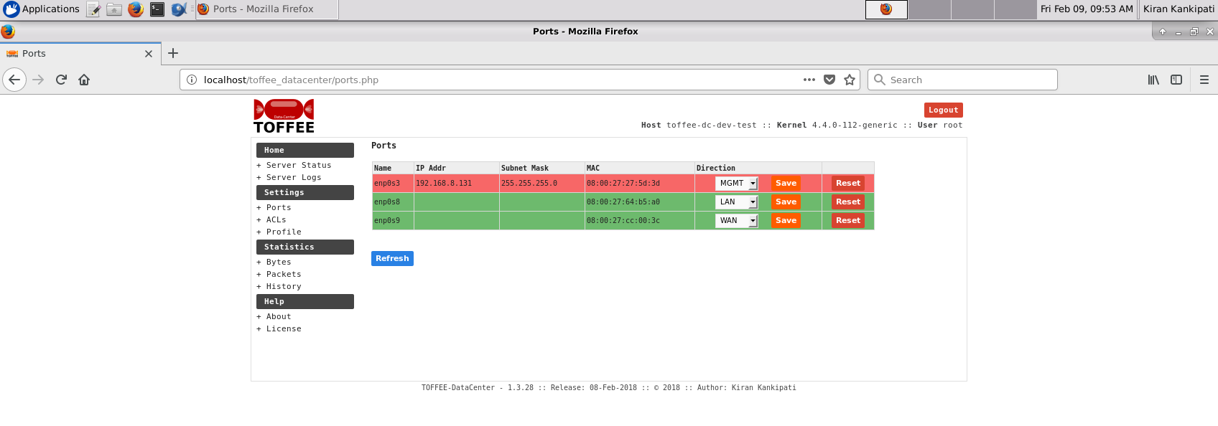Close the Ports browser tab

pyautogui.click(x=149, y=54)
